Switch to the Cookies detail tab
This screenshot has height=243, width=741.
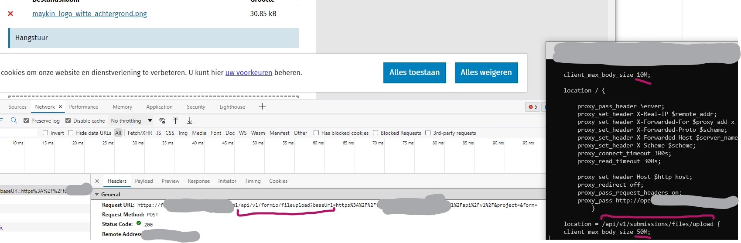[x=278, y=181]
